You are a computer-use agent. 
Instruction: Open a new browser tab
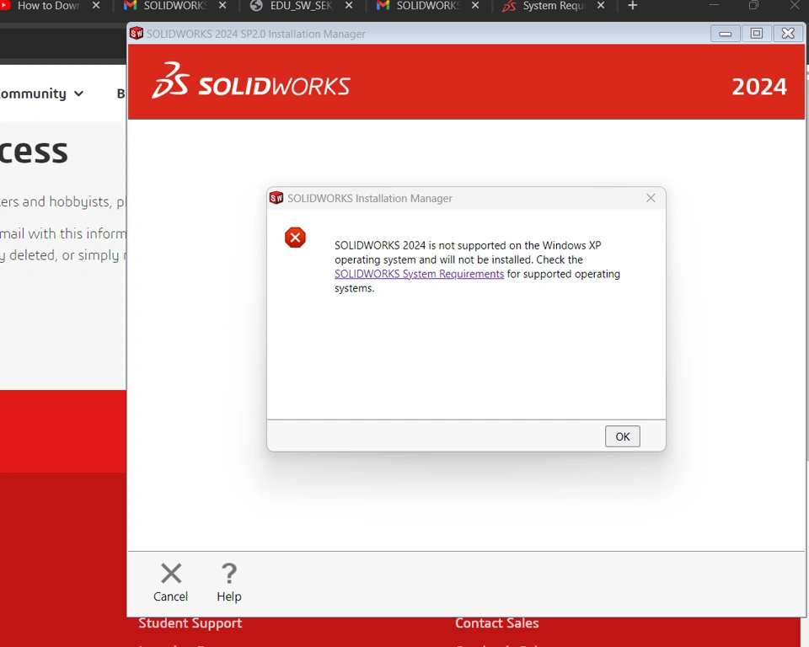(x=633, y=6)
